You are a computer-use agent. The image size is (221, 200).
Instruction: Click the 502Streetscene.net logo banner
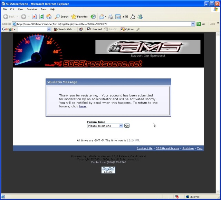point(103,63)
